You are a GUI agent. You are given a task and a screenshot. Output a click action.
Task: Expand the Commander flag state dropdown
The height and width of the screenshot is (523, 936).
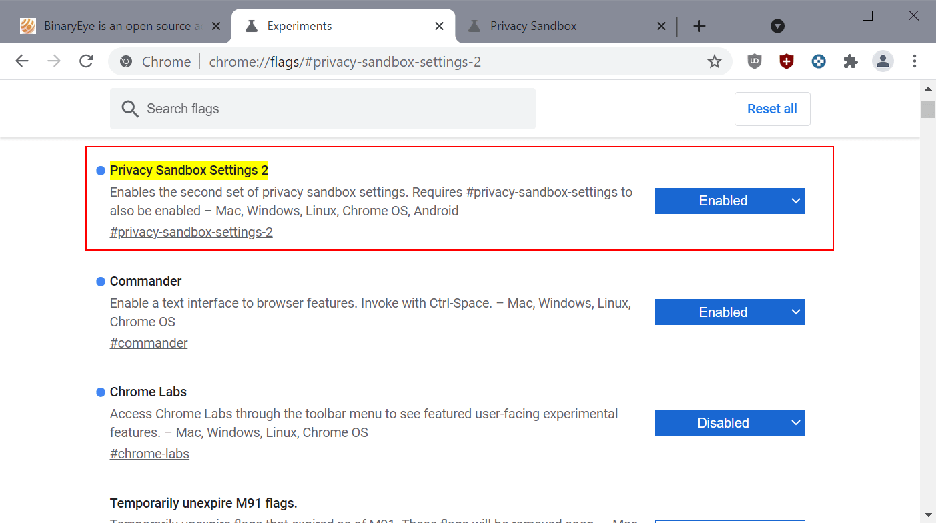click(x=730, y=312)
